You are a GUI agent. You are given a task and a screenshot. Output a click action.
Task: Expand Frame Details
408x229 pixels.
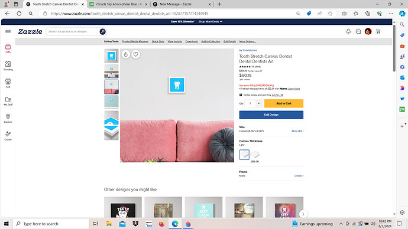pyautogui.click(x=299, y=176)
